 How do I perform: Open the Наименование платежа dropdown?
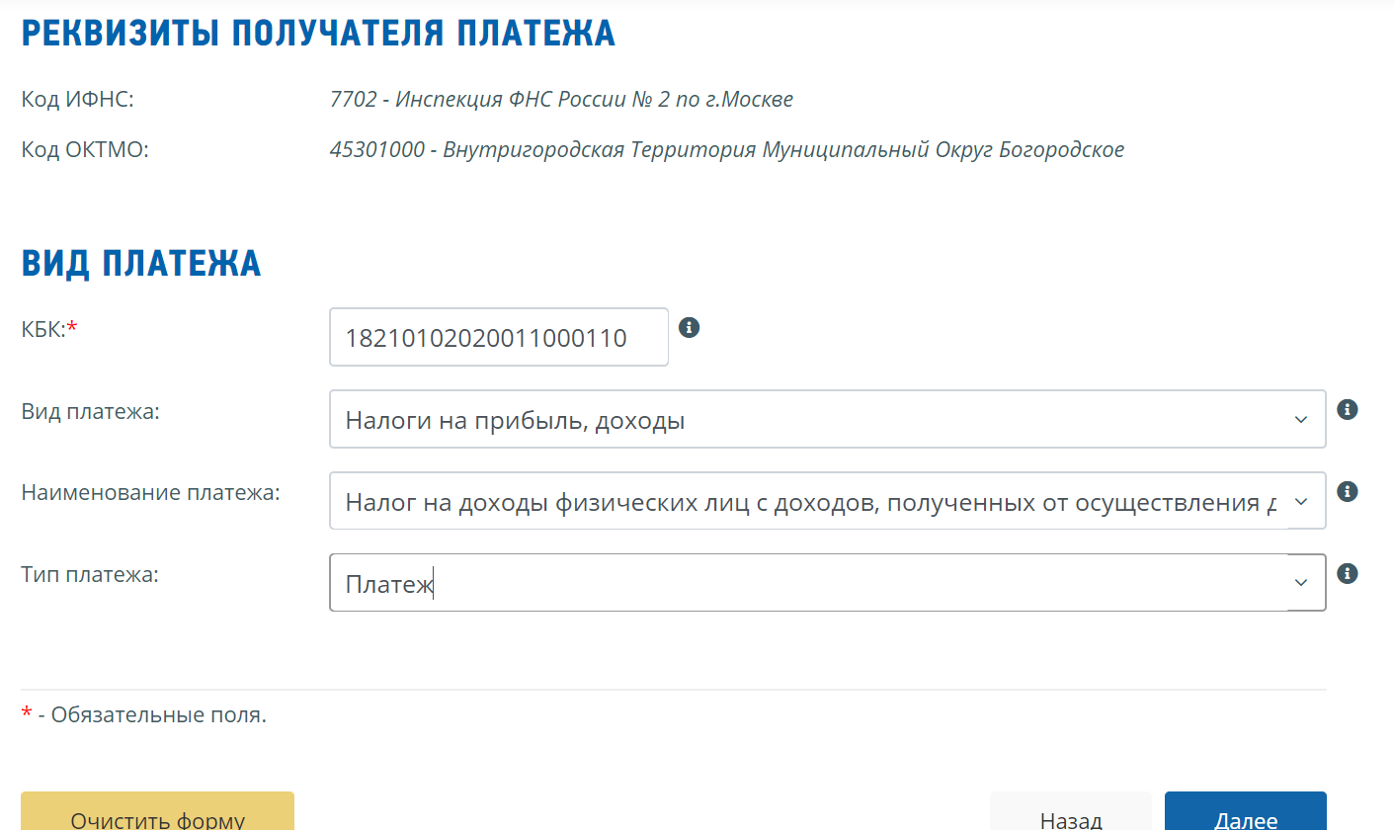pos(827,501)
